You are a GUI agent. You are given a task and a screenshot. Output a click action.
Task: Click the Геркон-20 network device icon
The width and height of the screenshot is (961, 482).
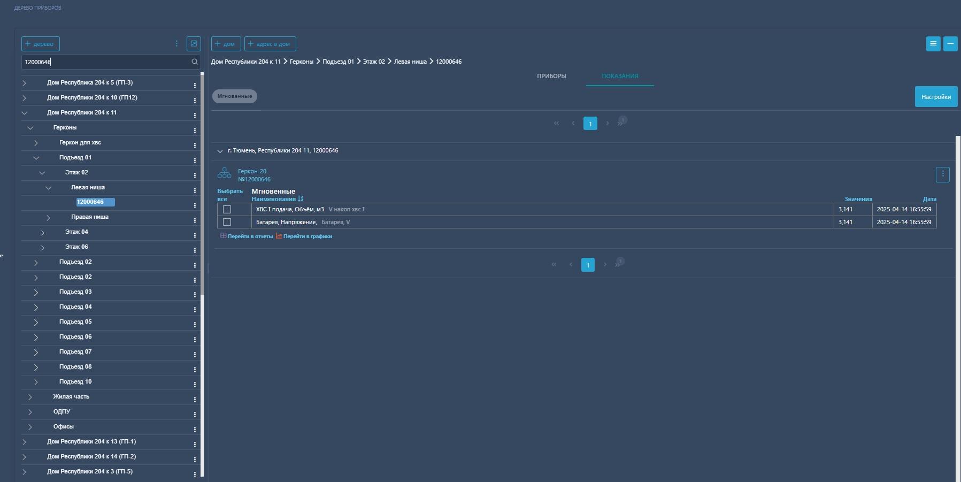pos(225,173)
